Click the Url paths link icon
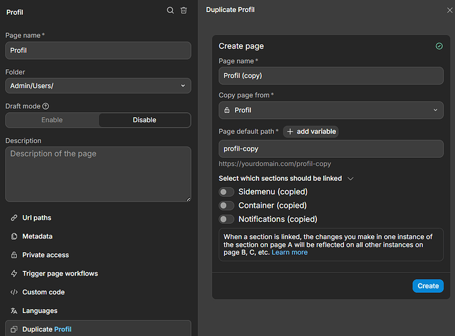Screen dimensions: 455x336 [x=14, y=218]
